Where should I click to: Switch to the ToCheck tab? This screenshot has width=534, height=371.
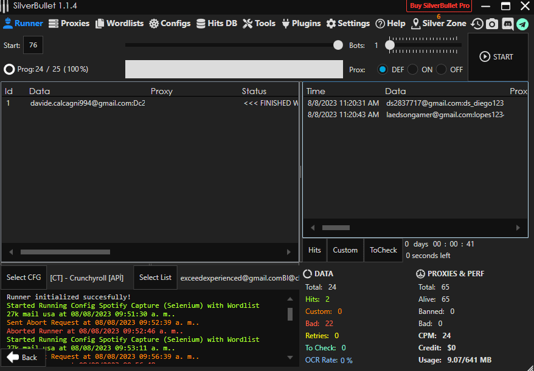(383, 250)
